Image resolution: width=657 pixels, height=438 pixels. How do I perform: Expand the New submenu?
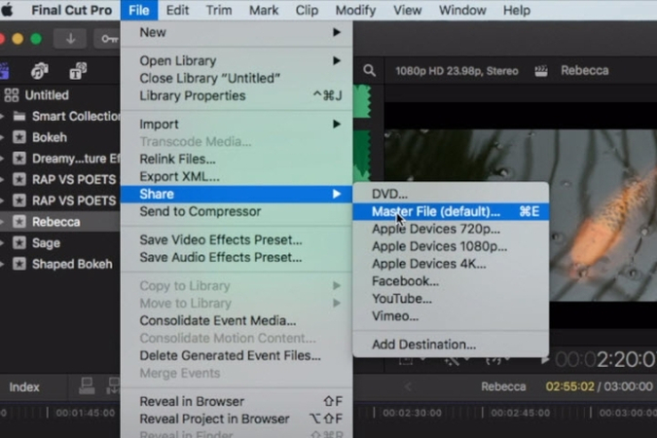pos(237,32)
